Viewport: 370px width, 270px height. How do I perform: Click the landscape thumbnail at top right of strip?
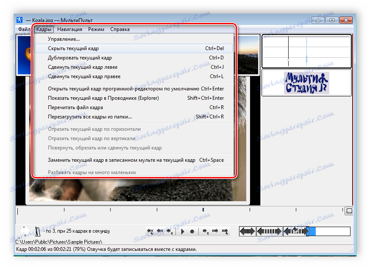[x=248, y=55]
